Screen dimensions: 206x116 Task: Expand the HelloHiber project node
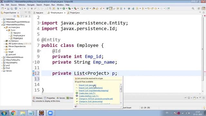2,19
